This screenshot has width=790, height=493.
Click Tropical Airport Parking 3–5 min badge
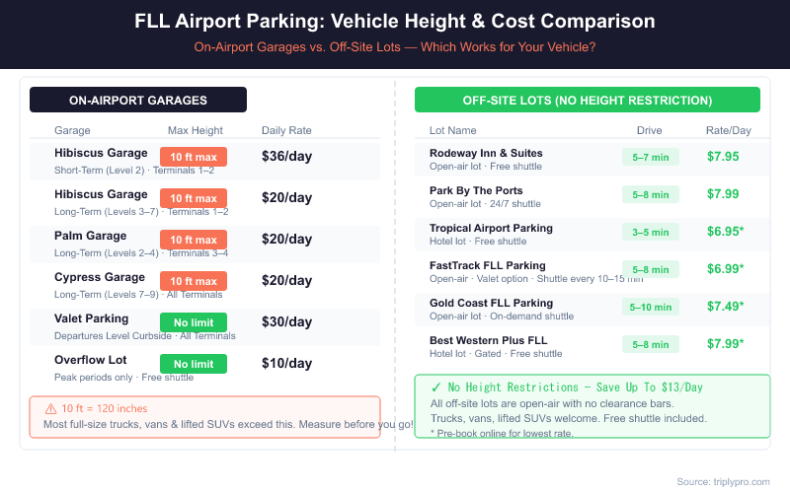pyautogui.click(x=650, y=232)
